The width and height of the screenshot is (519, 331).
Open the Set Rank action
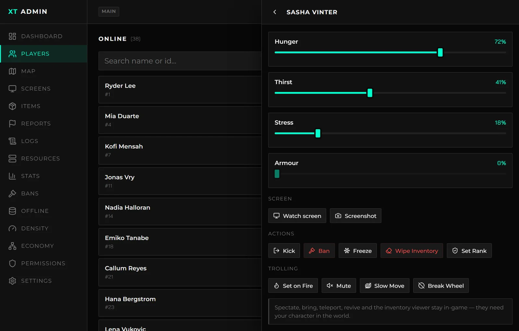[x=469, y=251]
